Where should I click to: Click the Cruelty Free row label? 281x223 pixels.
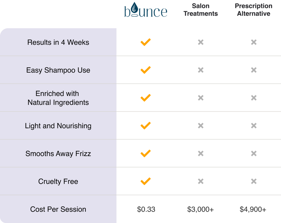58,182
